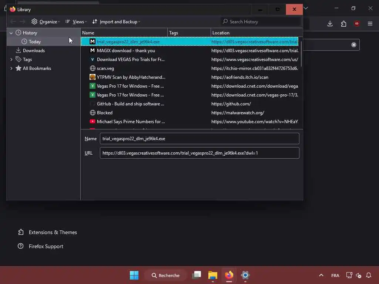Open the Settings gear on taskbar
Viewport: 379px width, 284px height.
[x=245, y=275]
